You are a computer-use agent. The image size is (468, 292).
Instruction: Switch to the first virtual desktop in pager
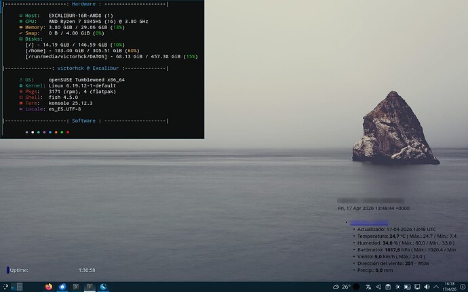14,287
